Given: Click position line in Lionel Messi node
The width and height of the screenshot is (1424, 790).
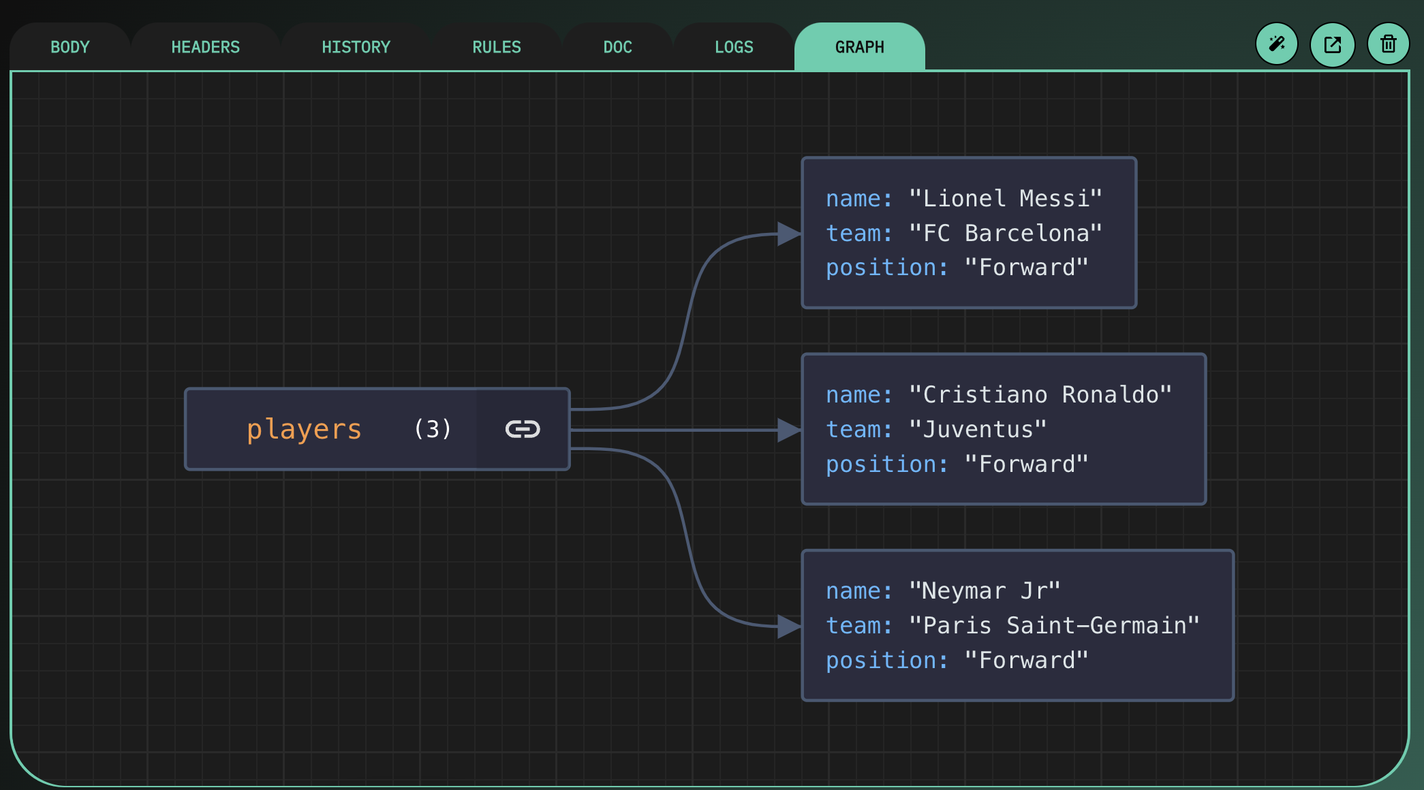Looking at the screenshot, I should pyautogui.click(x=957, y=268).
